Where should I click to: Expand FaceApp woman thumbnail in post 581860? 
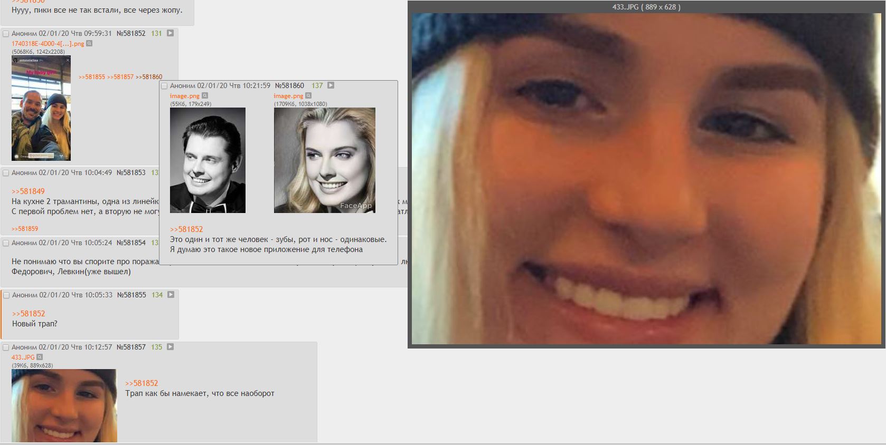click(x=324, y=160)
